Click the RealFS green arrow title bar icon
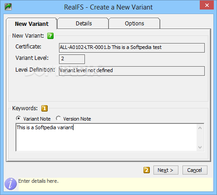 tap(8, 7)
